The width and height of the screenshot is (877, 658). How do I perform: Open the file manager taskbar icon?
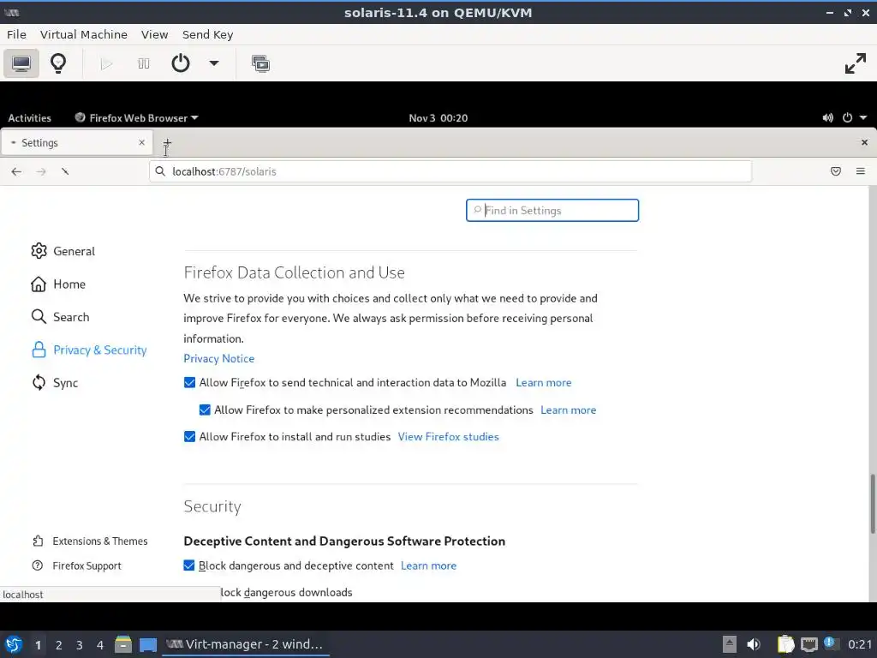[123, 644]
